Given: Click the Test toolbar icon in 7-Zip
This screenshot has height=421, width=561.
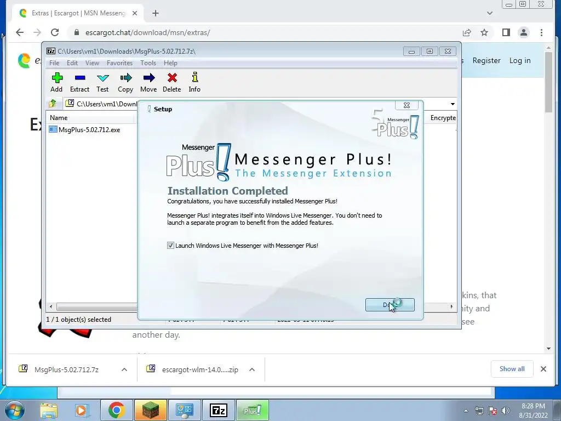Looking at the screenshot, I should [x=102, y=82].
